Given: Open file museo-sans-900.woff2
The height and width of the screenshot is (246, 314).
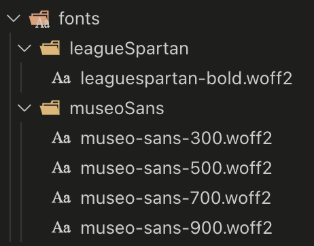Looking at the screenshot, I should pyautogui.click(x=176, y=228).
